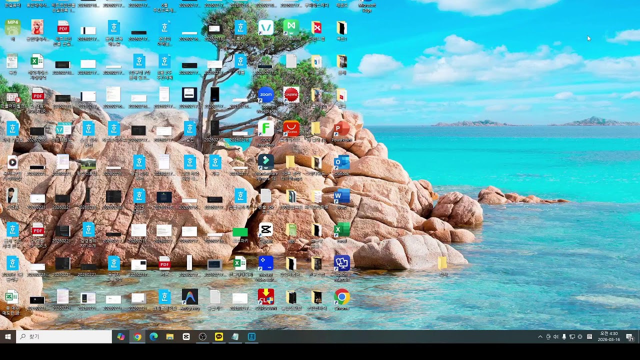640x360 pixels.
Task: Select the Word desktop shortcut
Action: coord(341,198)
